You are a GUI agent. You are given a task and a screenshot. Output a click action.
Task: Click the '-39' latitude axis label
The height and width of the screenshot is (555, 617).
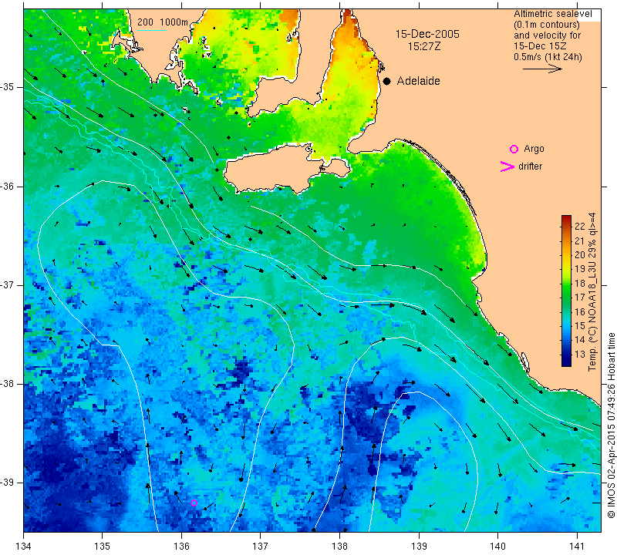tap(8, 483)
